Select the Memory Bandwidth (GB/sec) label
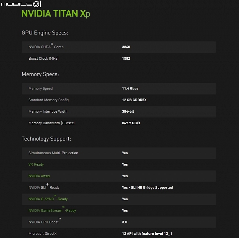 [51, 123]
